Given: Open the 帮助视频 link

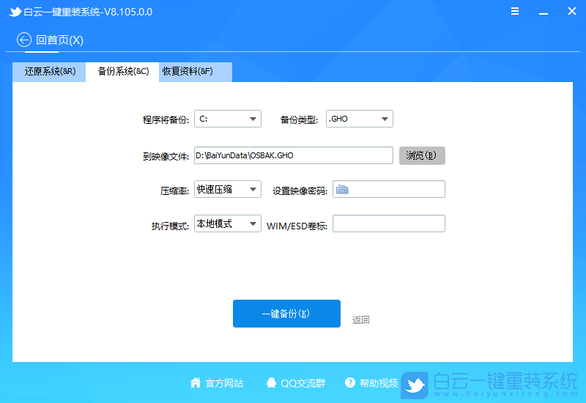Looking at the screenshot, I should [379, 383].
